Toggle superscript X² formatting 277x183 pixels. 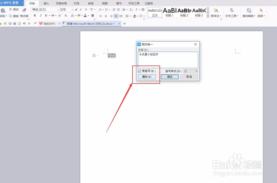(60, 16)
